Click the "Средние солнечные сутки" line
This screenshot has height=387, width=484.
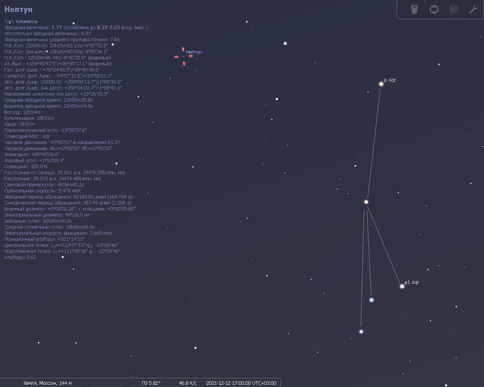50,227
